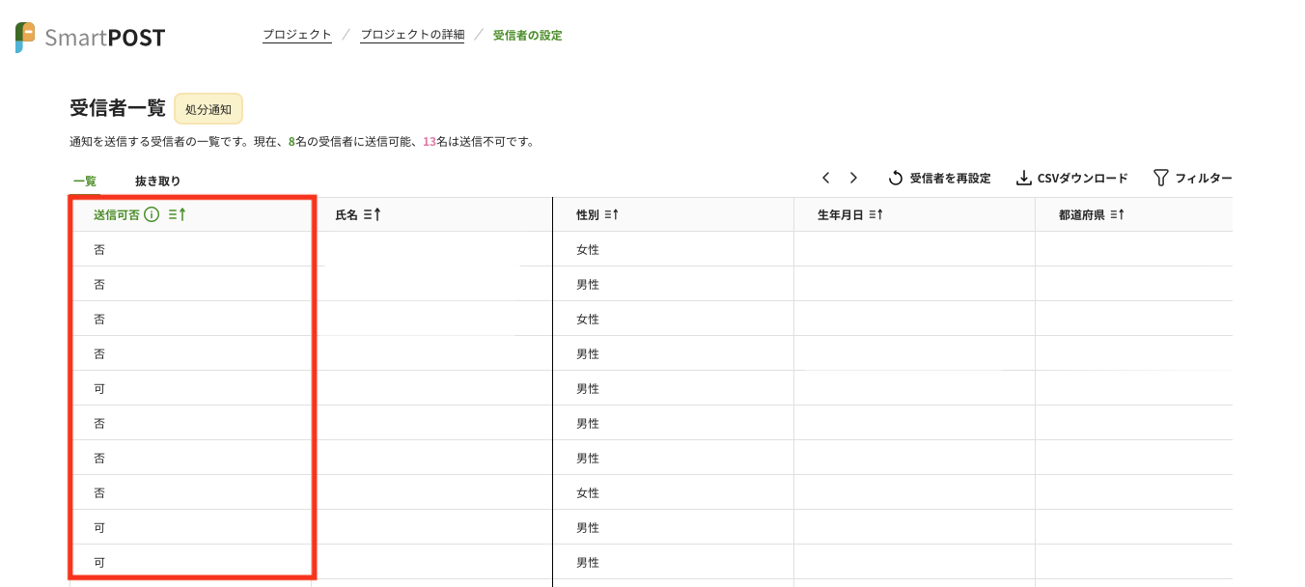
Task: Open プロジェクトの詳細 breadcrumb link
Action: (x=412, y=36)
